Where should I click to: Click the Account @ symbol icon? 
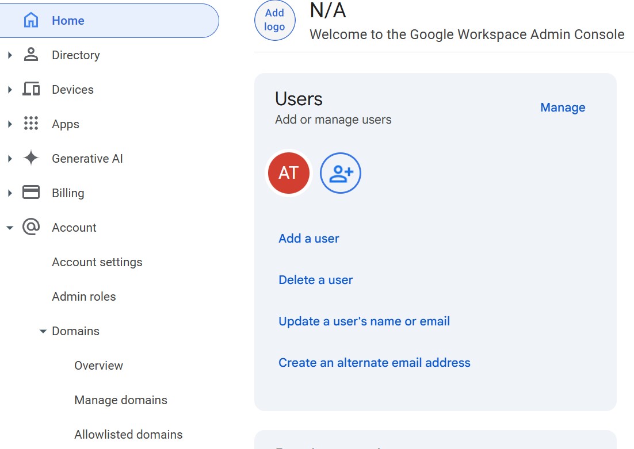[30, 227]
